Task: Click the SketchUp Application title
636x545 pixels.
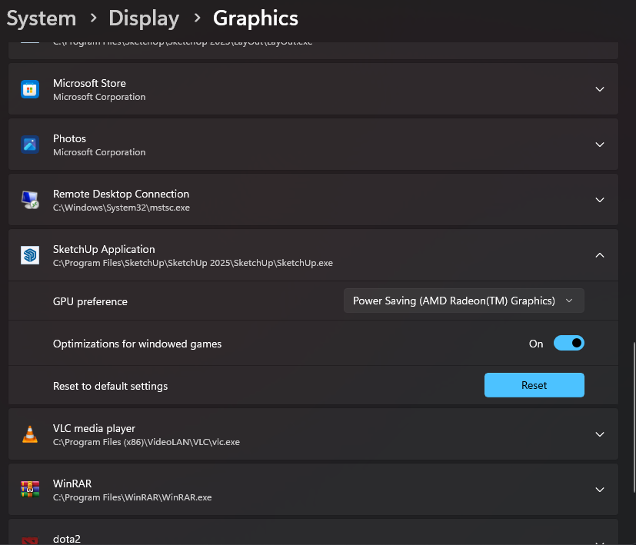Action: 104,249
